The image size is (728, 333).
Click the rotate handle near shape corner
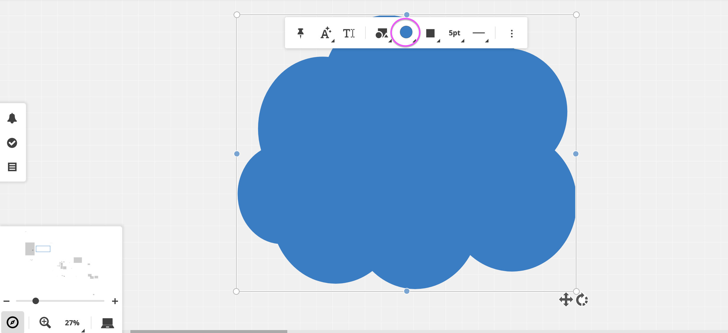582,300
